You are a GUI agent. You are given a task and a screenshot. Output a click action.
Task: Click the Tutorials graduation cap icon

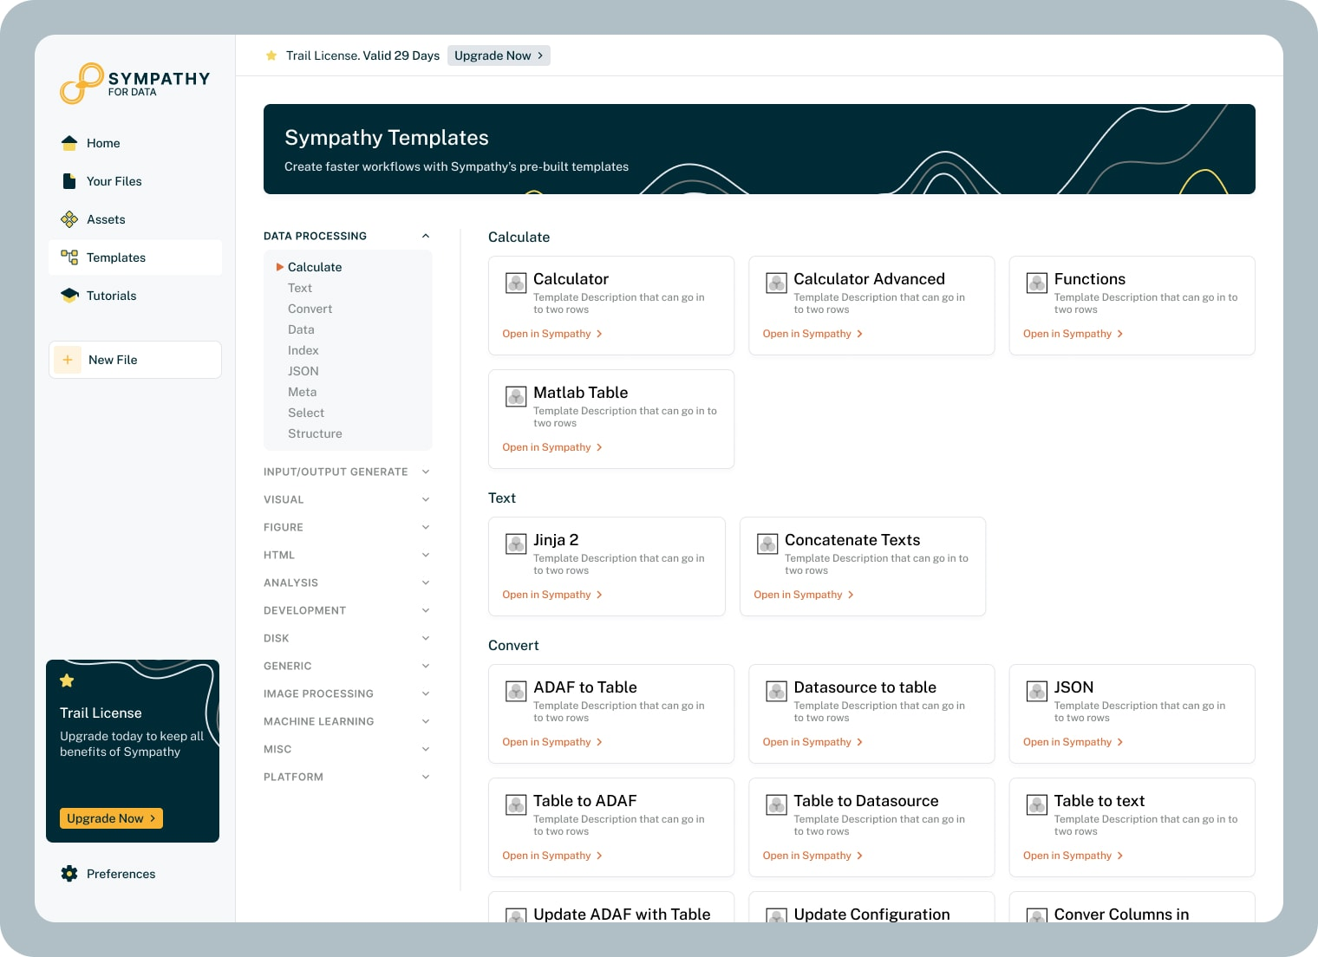click(69, 296)
